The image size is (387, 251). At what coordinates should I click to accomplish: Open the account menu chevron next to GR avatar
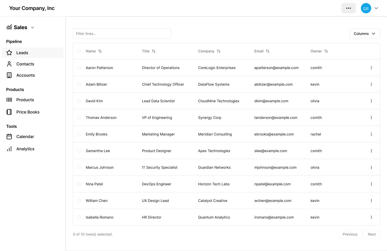tap(376, 8)
